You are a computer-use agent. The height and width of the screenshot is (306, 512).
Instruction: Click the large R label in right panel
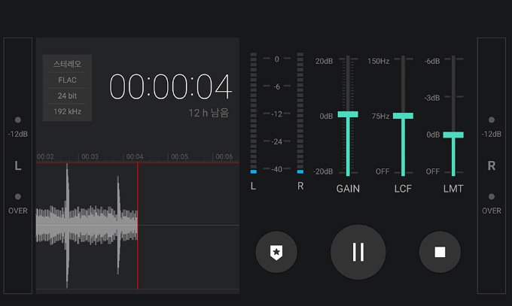coord(492,165)
